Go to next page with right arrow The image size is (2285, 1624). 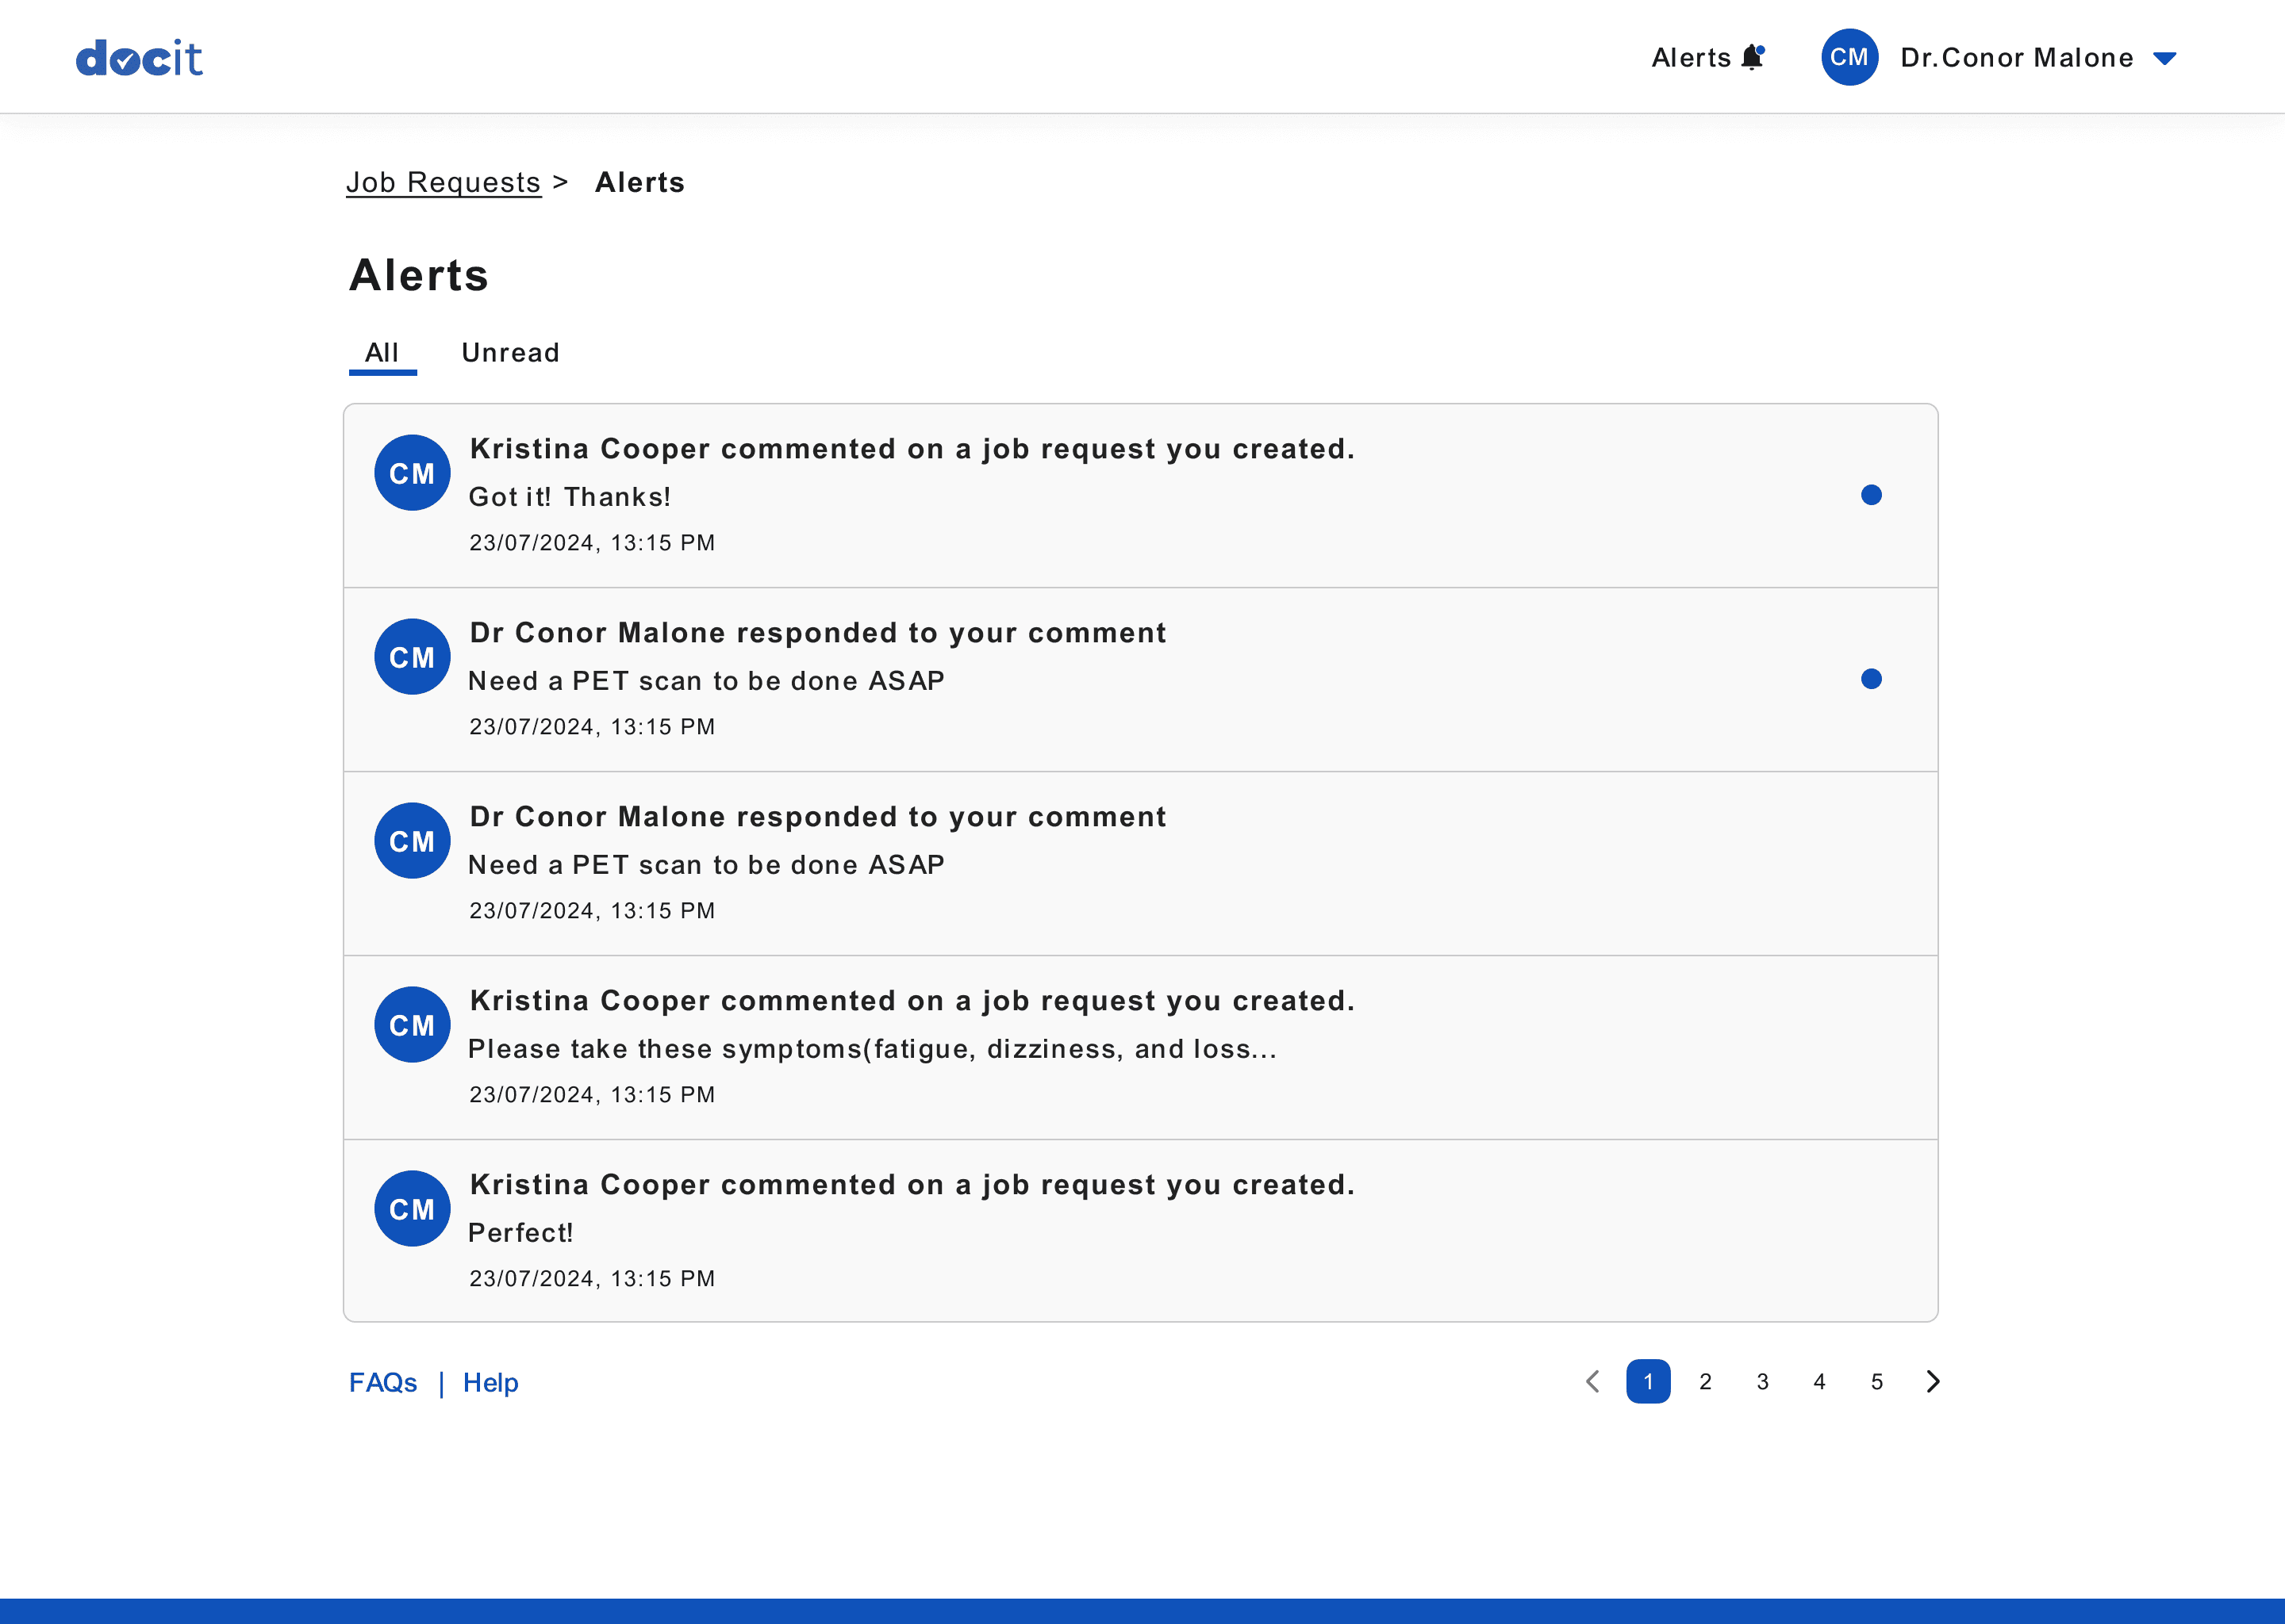click(x=1932, y=1381)
